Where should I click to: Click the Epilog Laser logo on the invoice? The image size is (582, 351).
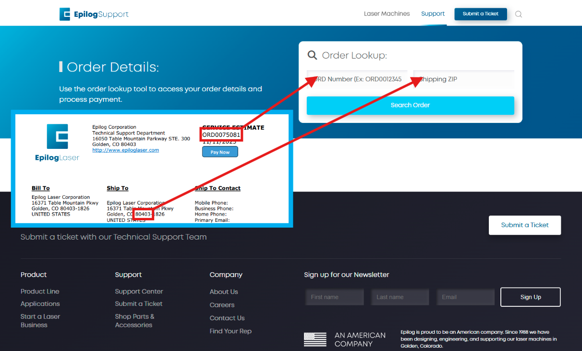[57, 142]
